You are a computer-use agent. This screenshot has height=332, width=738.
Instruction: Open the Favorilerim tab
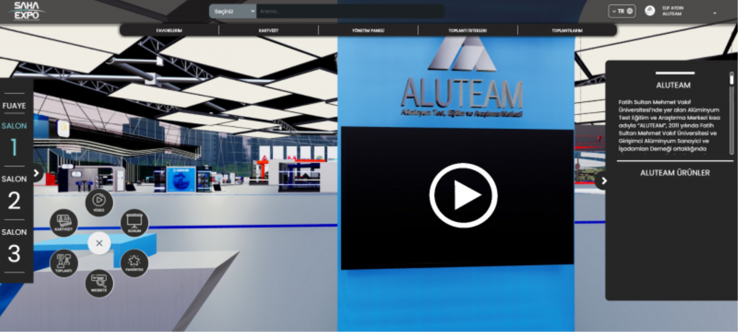[x=169, y=30]
